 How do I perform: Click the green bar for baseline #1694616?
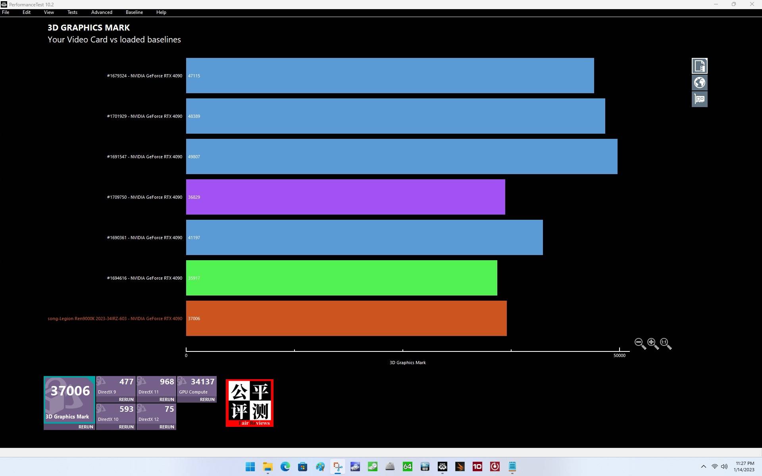(341, 278)
